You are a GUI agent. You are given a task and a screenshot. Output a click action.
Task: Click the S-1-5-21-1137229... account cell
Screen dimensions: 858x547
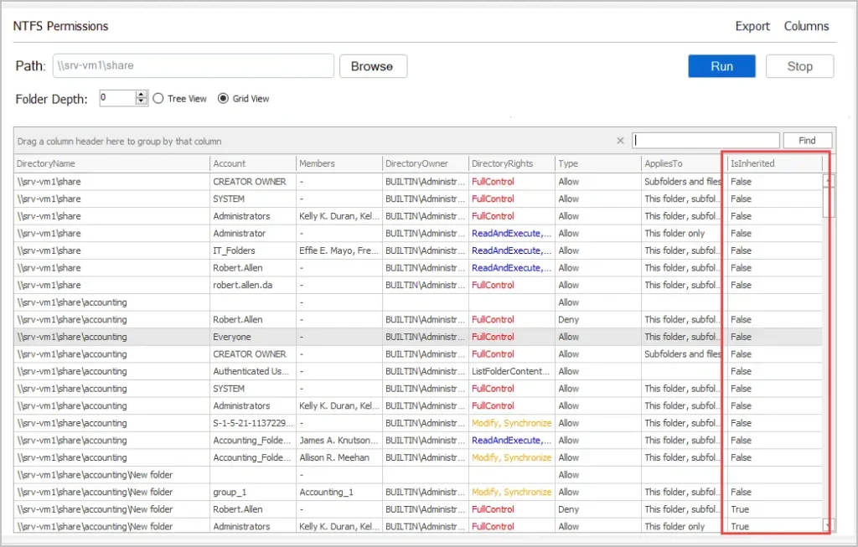tap(252, 423)
